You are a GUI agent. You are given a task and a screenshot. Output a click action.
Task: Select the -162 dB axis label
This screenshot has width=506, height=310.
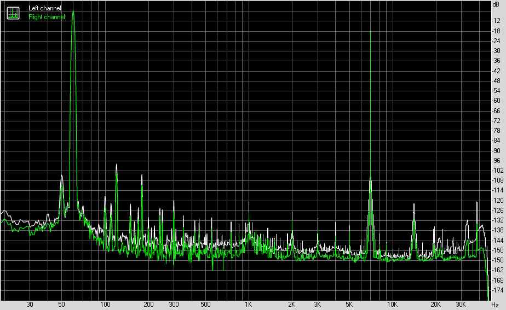[497, 271]
